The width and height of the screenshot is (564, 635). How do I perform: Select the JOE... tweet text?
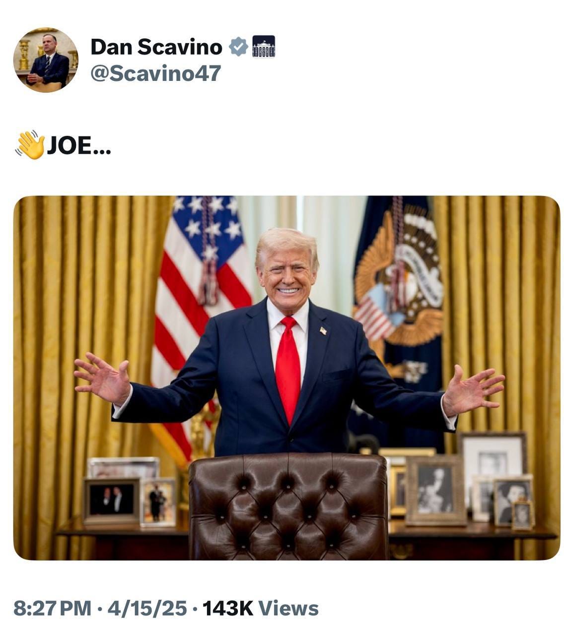pyautogui.click(x=79, y=146)
